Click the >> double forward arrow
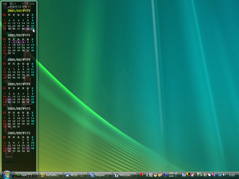The width and height of the screenshot is (239, 179). click(27, 4)
